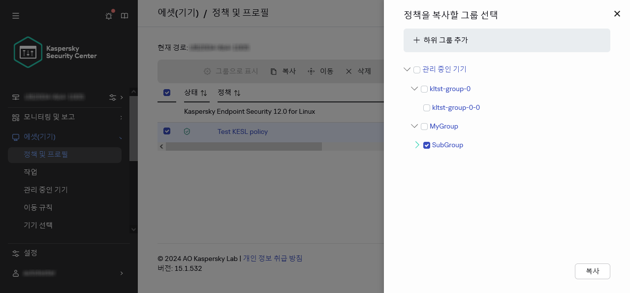630x293 pixels.
Task: Check the MyGroup checkbox
Action: point(424,127)
